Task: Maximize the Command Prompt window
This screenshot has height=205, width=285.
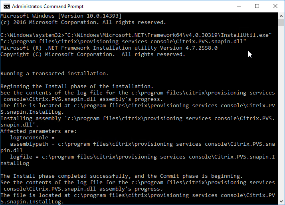Action: [x=257, y=6]
